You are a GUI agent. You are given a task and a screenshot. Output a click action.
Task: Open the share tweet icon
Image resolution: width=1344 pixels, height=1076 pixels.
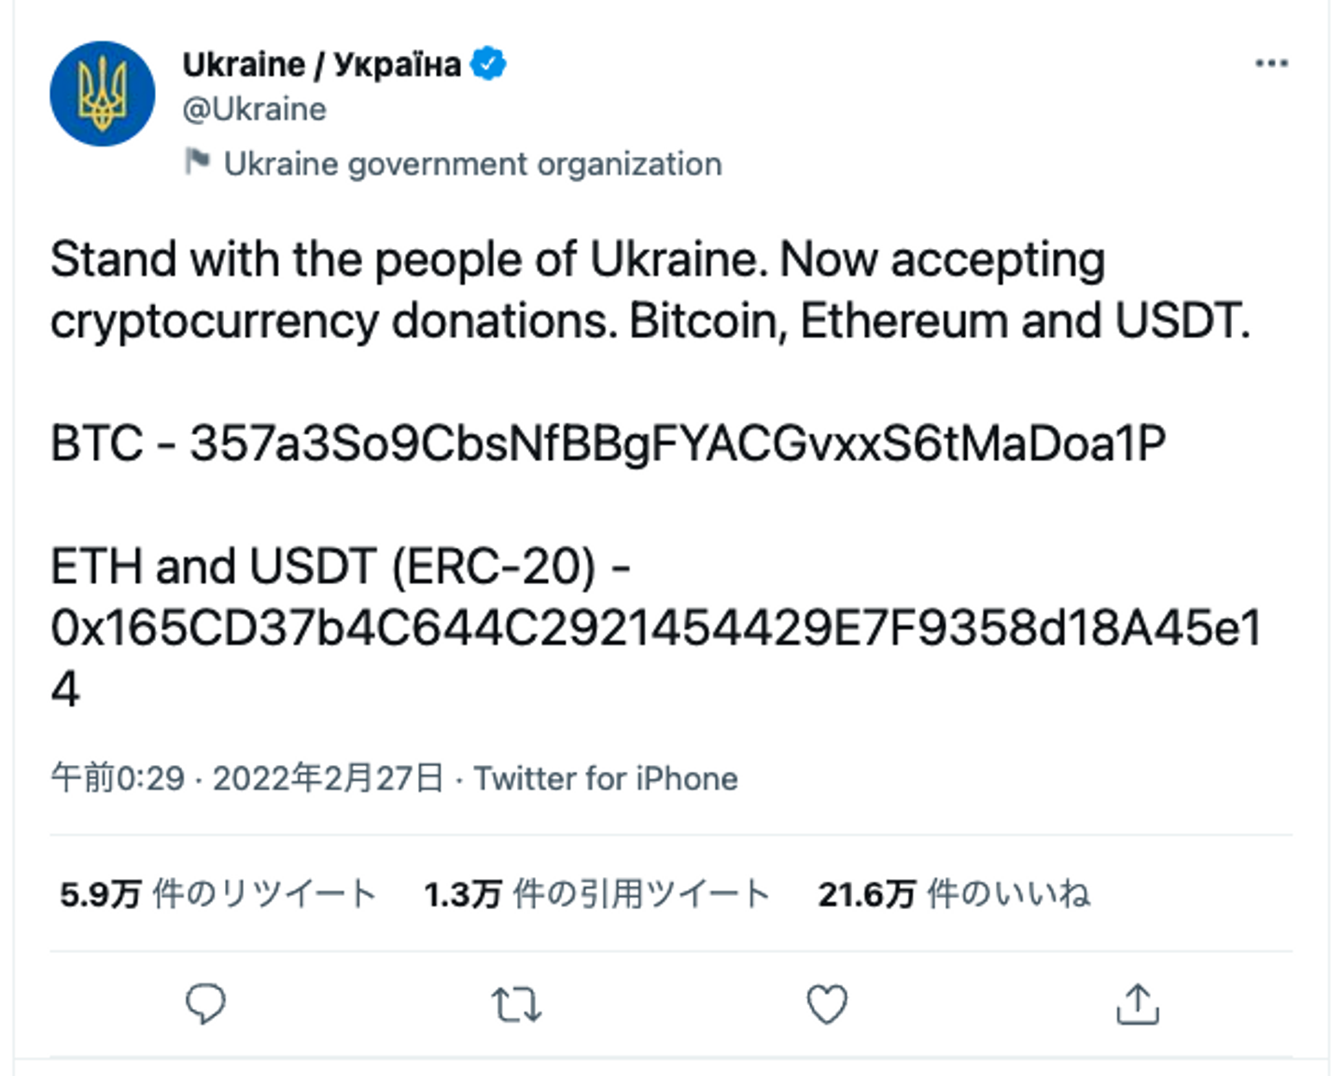click(1137, 1005)
